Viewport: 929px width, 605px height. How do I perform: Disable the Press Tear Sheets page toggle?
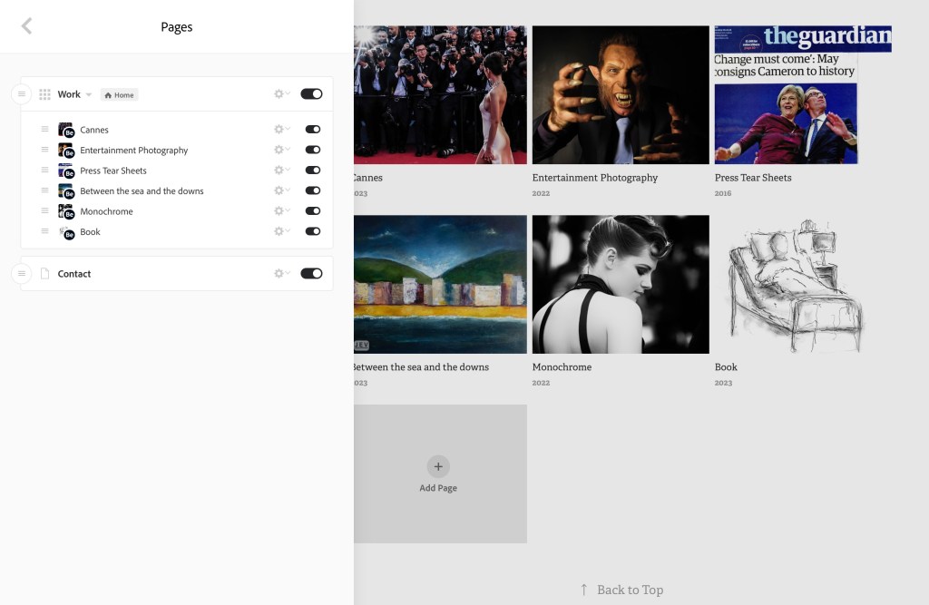click(x=312, y=171)
